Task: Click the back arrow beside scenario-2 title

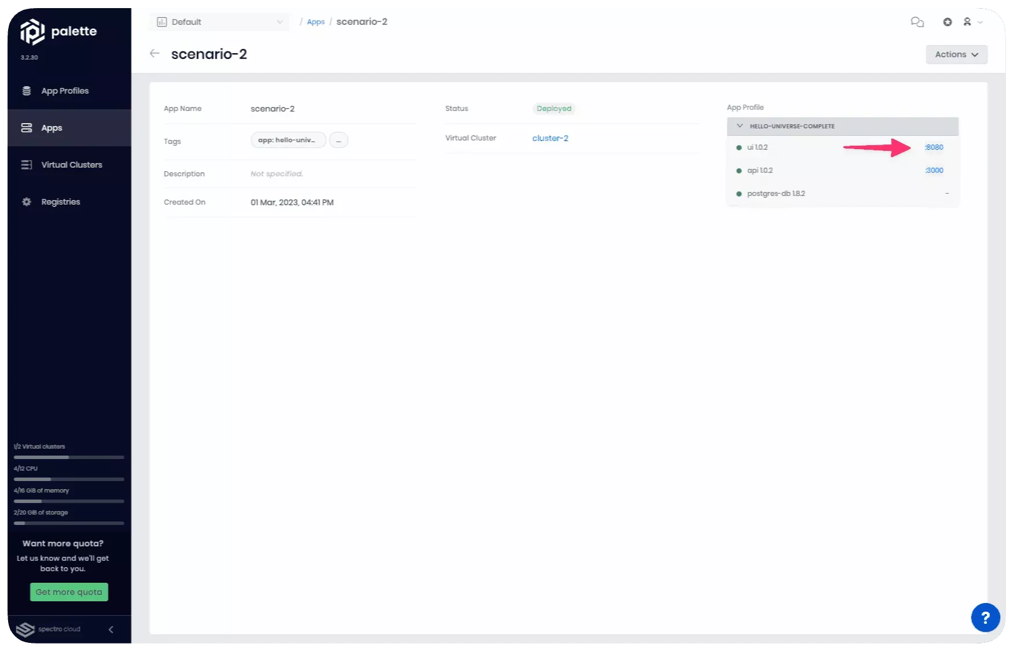Action: (x=154, y=54)
